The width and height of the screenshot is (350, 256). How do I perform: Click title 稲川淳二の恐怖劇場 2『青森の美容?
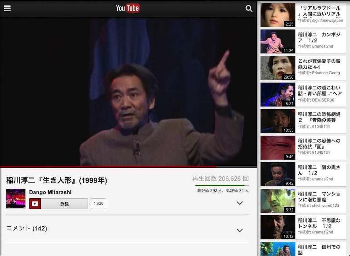pos(319,117)
